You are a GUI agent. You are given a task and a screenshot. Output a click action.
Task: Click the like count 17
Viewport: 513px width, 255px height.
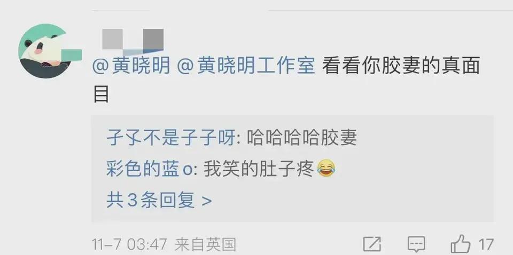[486, 244]
